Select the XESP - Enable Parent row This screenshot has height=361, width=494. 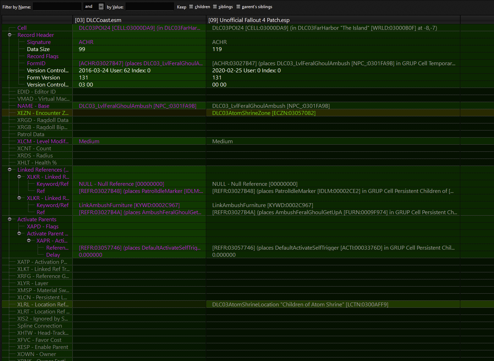coord(43,347)
